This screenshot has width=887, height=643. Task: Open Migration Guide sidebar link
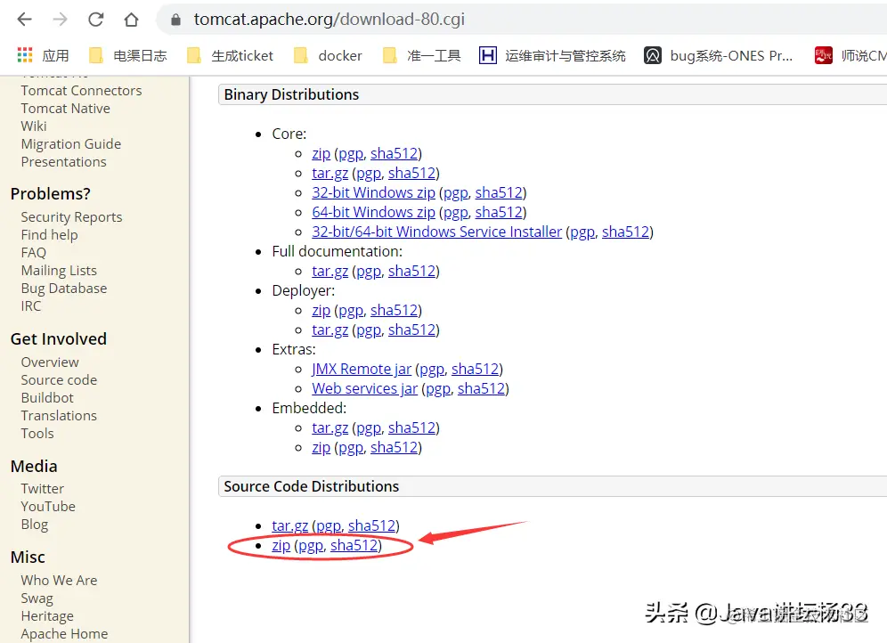tap(71, 143)
